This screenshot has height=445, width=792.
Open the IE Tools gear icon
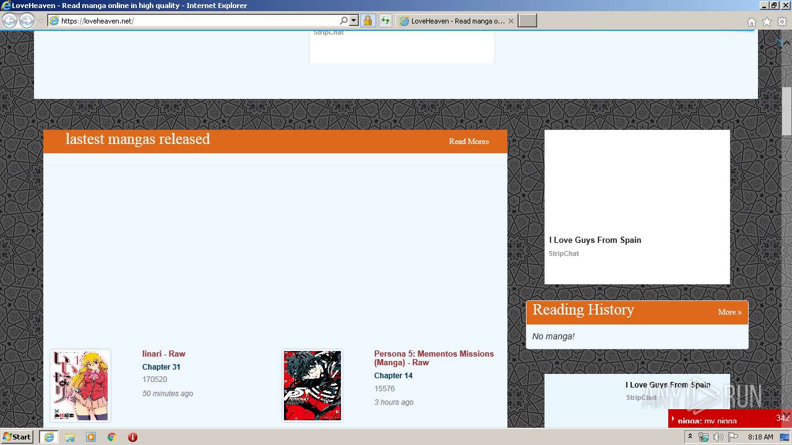(x=782, y=22)
